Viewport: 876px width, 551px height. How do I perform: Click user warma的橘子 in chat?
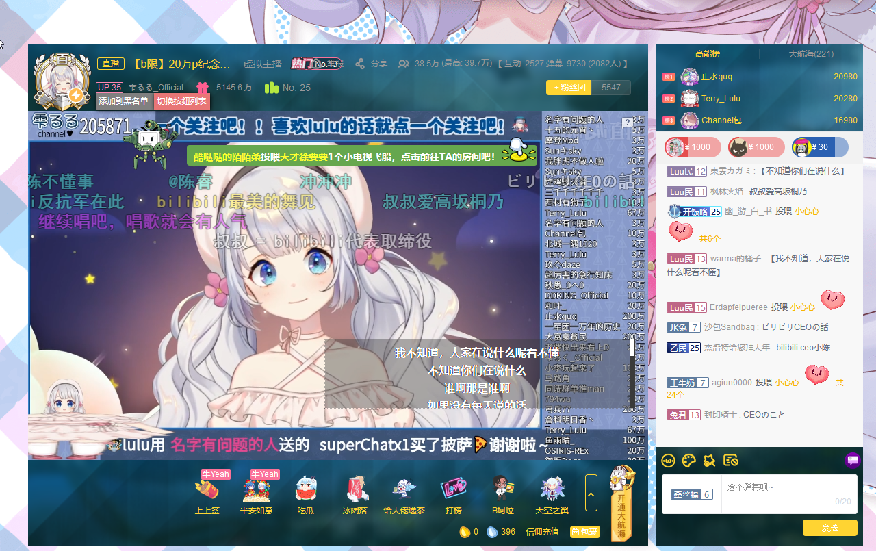point(736,259)
